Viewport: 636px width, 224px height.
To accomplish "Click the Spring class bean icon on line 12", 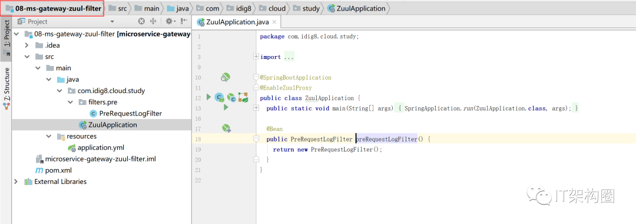I will 220,97.
